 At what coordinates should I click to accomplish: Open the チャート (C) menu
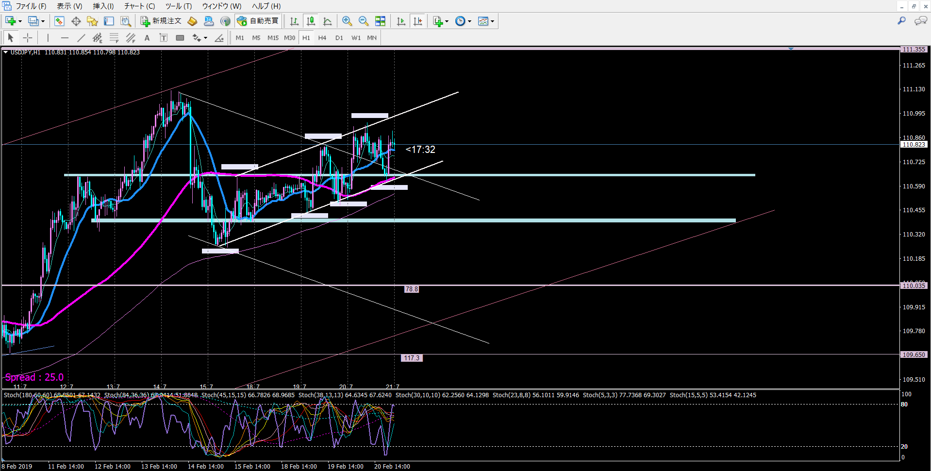(139, 6)
